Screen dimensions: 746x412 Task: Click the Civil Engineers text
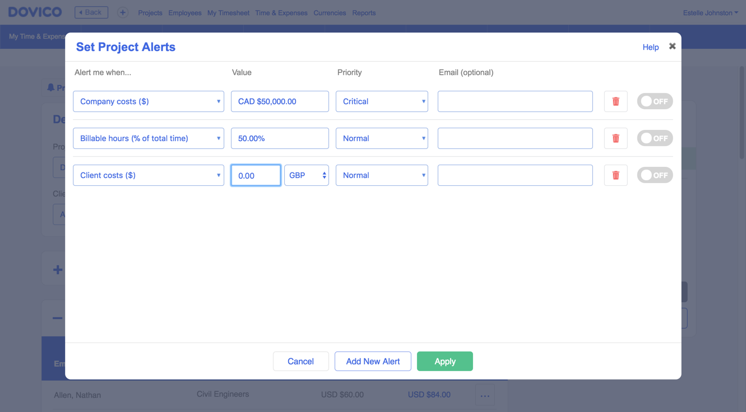coord(223,394)
